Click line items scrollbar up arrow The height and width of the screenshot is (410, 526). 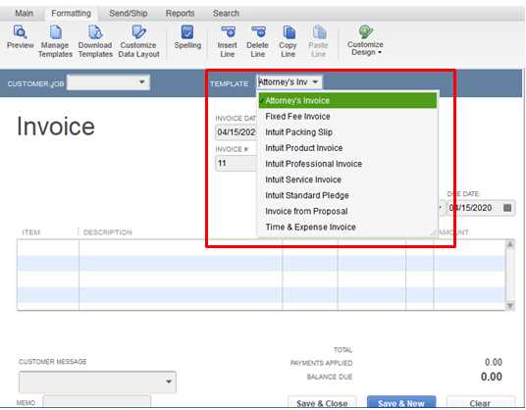coord(510,243)
